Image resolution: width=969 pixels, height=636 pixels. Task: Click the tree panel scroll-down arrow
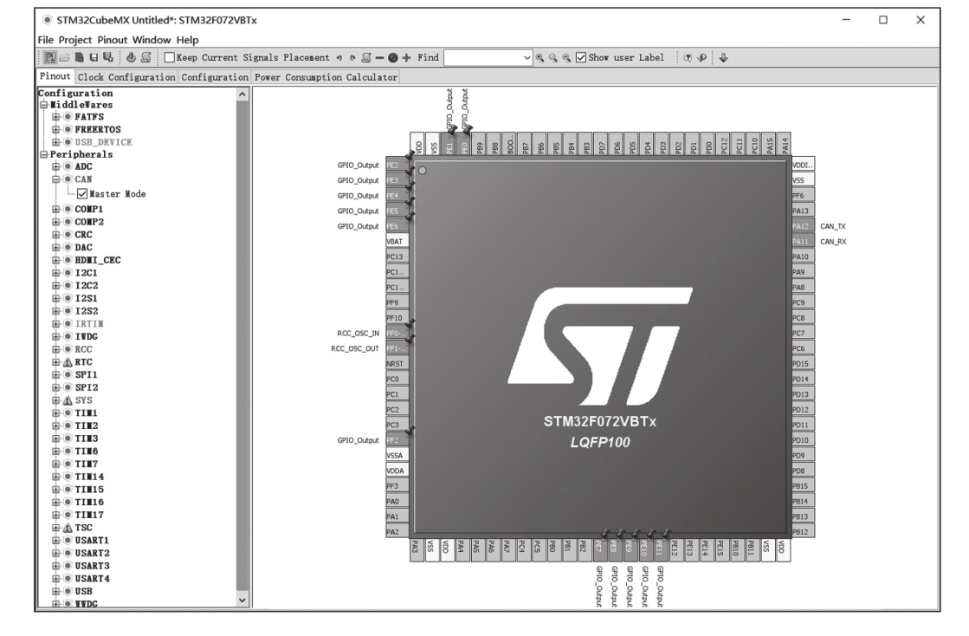click(242, 600)
